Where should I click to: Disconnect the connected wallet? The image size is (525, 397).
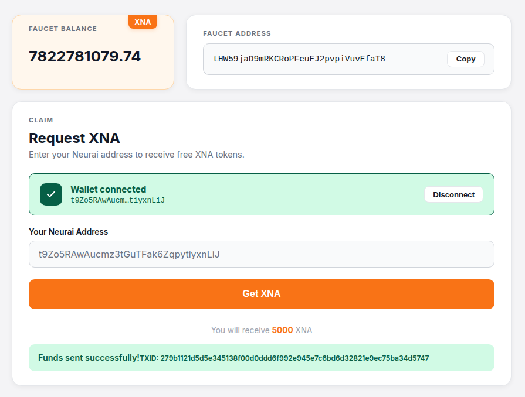(x=453, y=194)
